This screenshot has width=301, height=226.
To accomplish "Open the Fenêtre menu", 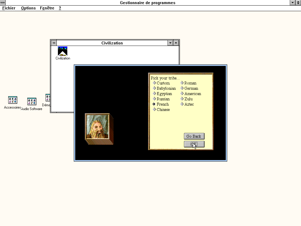I will click(x=47, y=8).
